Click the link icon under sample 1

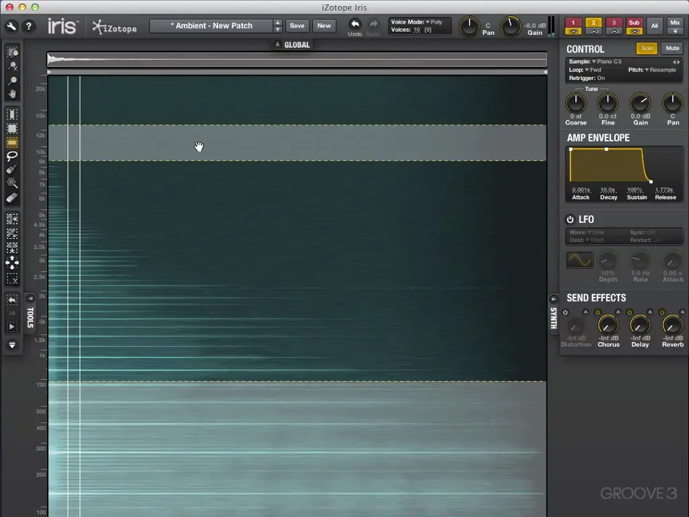pyautogui.click(x=573, y=32)
